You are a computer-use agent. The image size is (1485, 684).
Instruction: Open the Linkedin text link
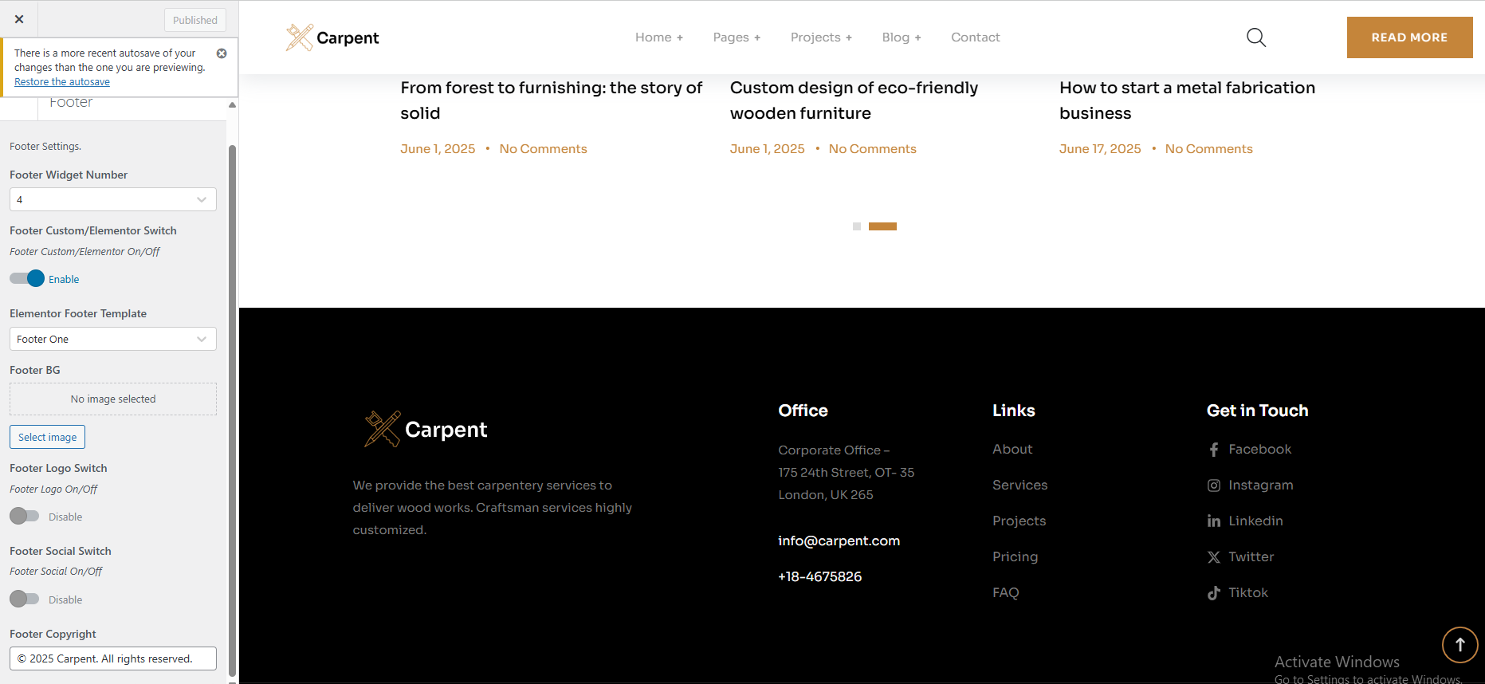coord(1255,521)
